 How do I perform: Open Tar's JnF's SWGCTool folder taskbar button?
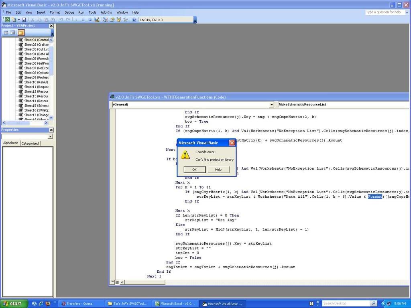[x=129, y=304]
